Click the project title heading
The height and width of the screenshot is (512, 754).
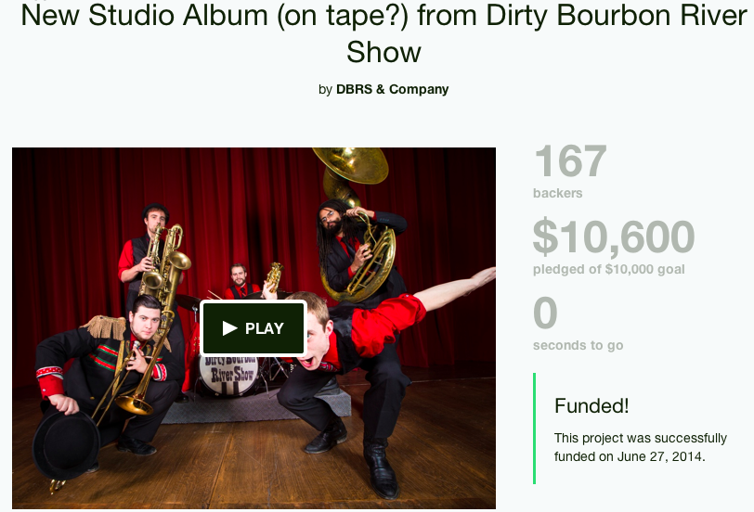pyautogui.click(x=383, y=33)
